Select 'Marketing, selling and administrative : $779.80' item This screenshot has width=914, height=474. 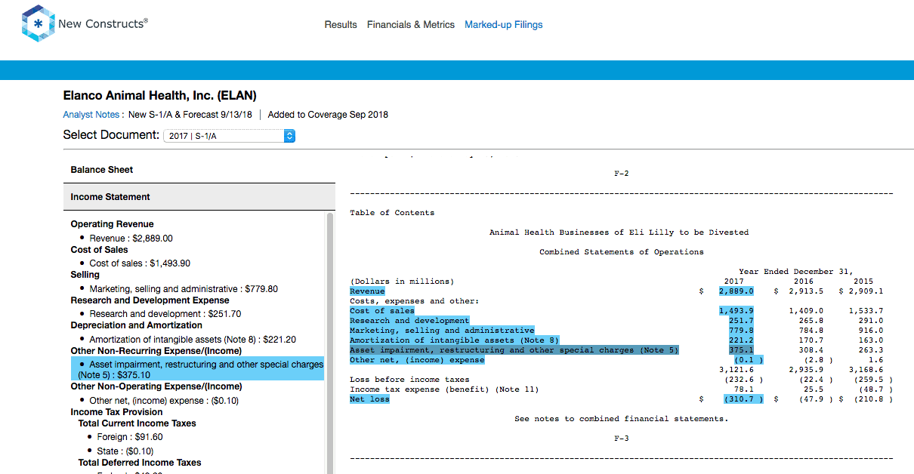pyautogui.click(x=184, y=289)
